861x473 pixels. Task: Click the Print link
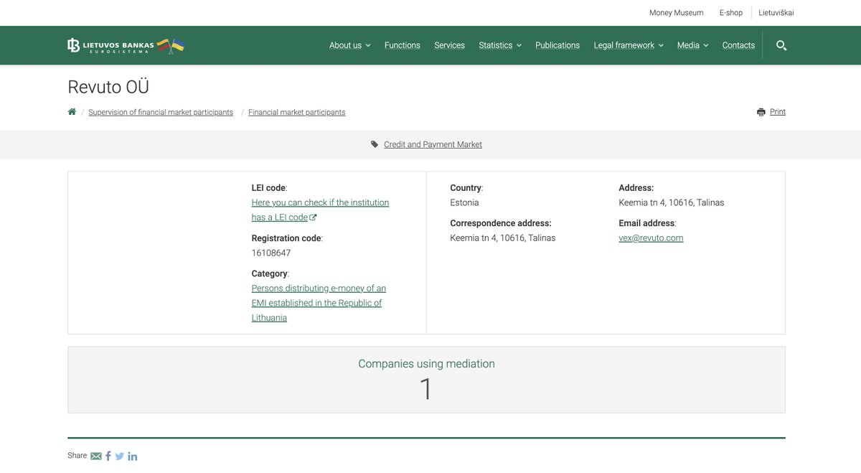pos(778,112)
